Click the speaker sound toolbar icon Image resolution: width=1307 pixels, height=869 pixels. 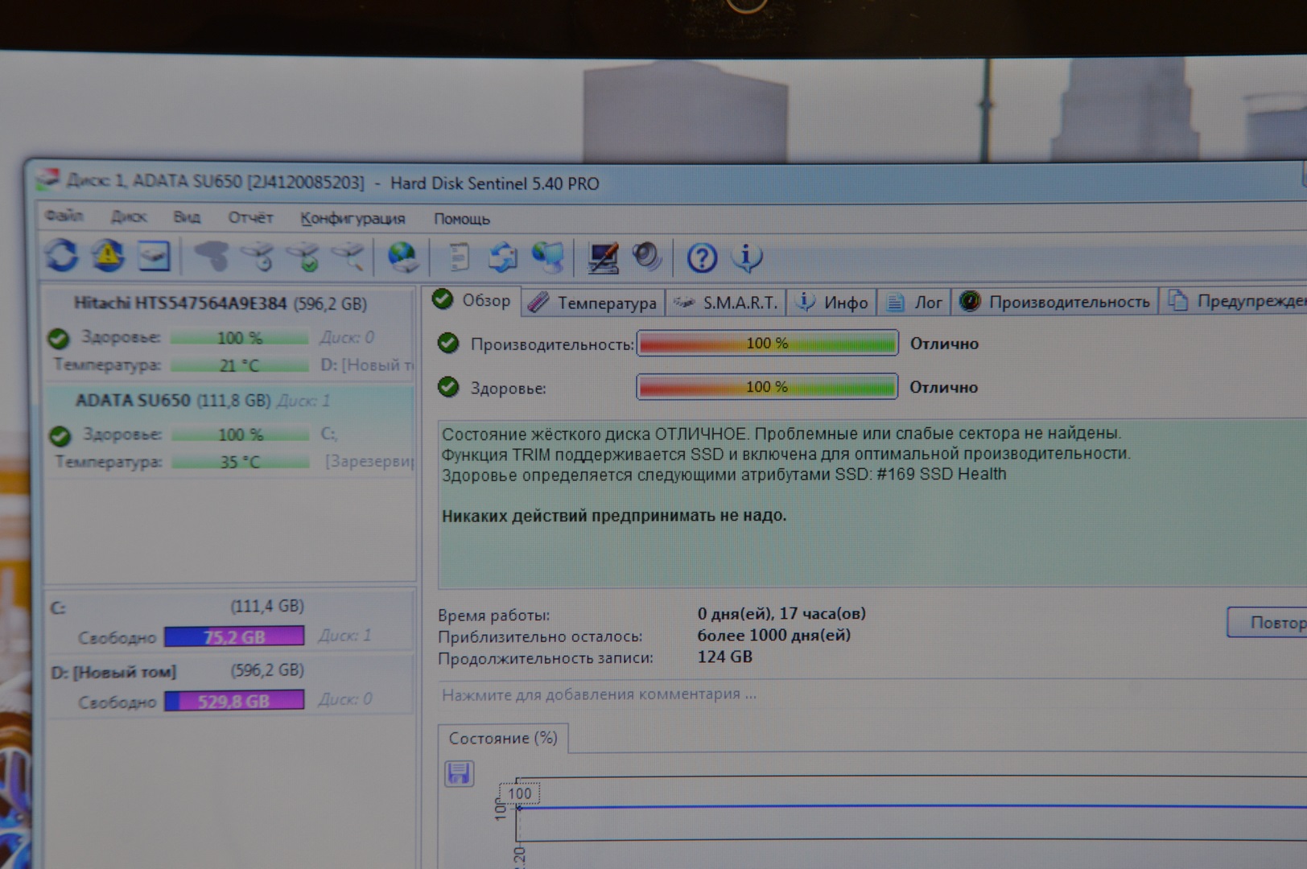coord(647,257)
